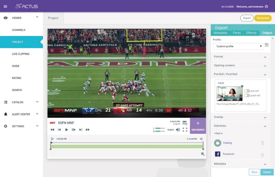Mute the audio with the speaker icon
This screenshot has height=177, width=275.
pyautogui.click(x=178, y=130)
